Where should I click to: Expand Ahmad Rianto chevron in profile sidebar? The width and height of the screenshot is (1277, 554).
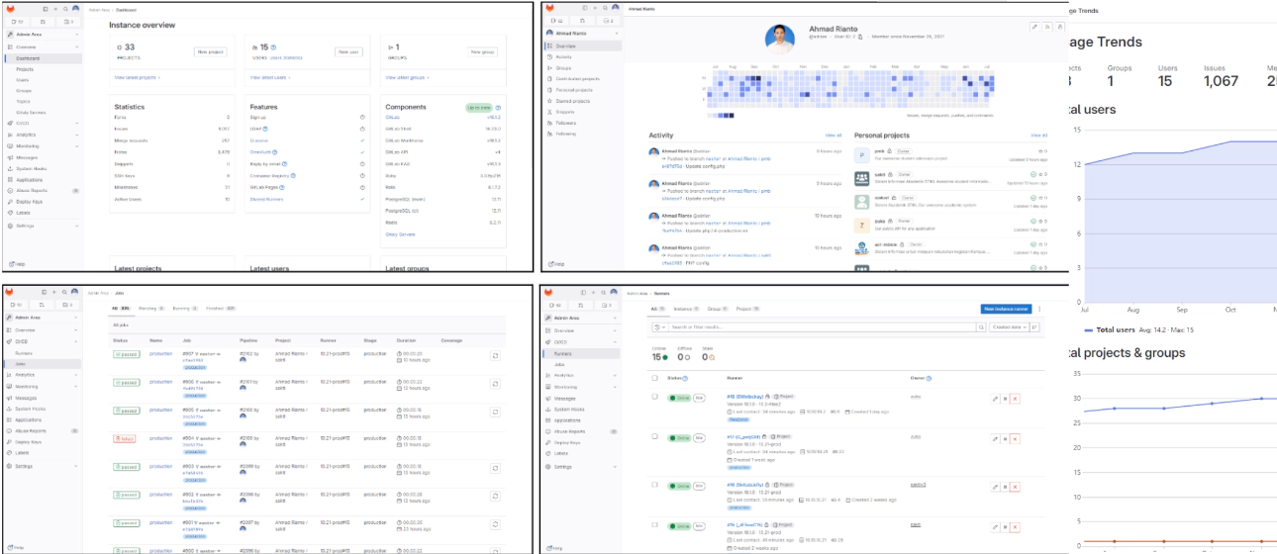(615, 34)
